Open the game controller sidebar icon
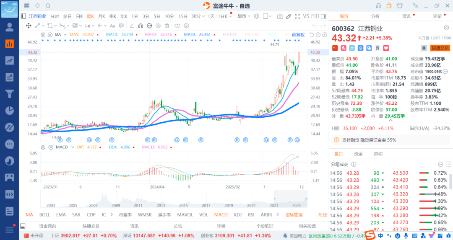This screenshot has height=240, width=453. [x=10, y=178]
